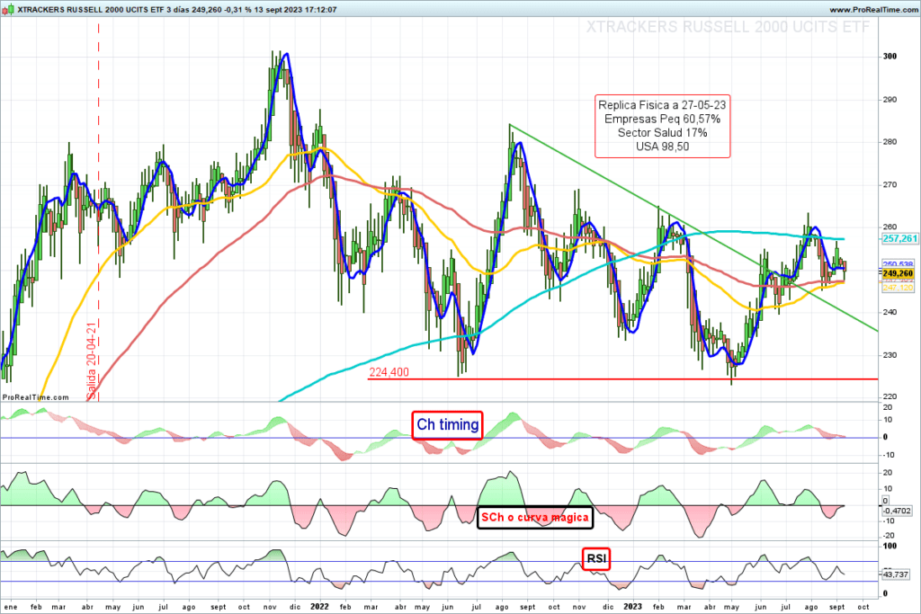
Task: Click the 'SCh o curva magica' indicator label
Action: coord(534,517)
